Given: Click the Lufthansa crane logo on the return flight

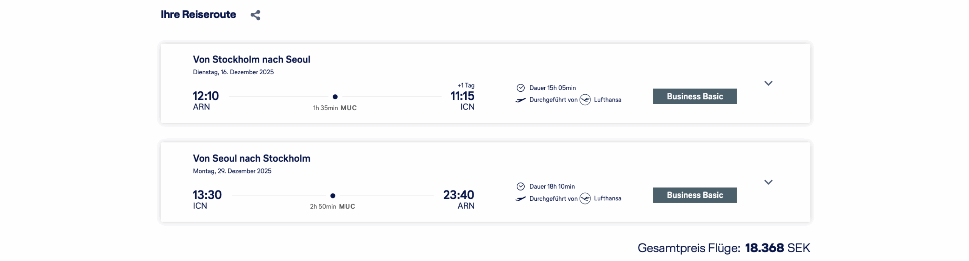Looking at the screenshot, I should (x=585, y=198).
